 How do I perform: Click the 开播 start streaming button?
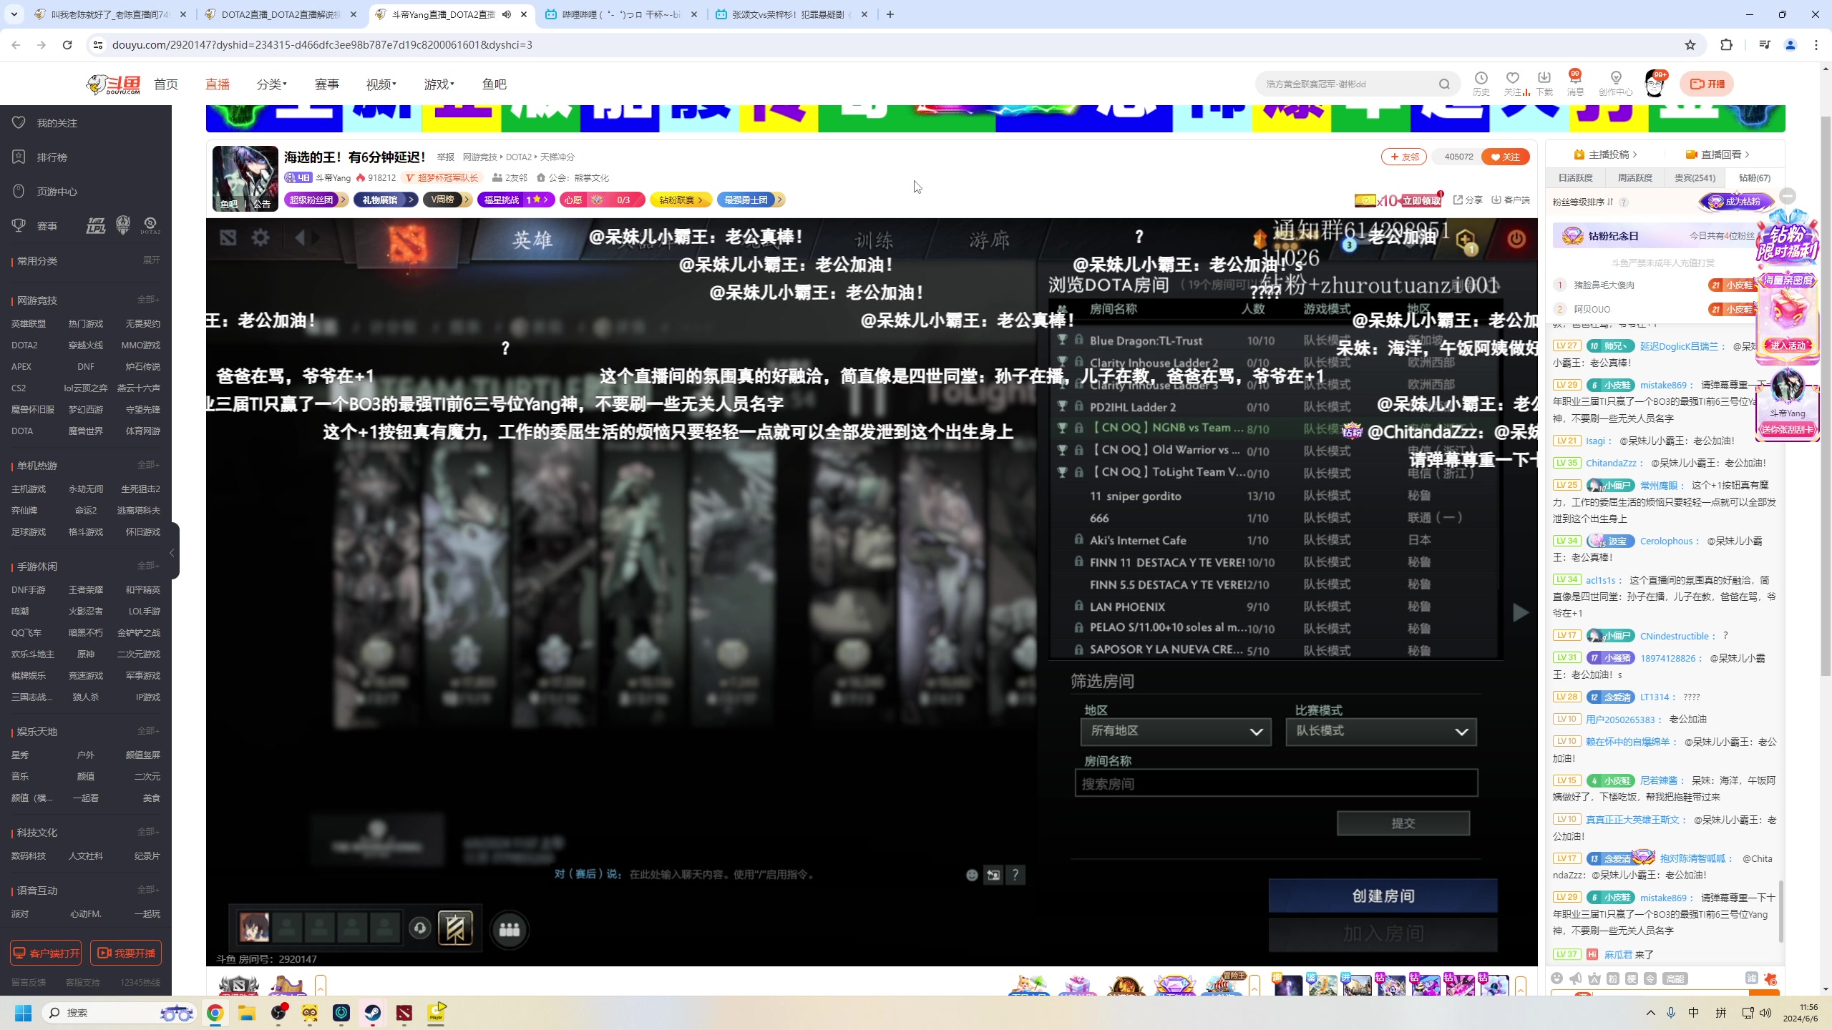(1707, 84)
